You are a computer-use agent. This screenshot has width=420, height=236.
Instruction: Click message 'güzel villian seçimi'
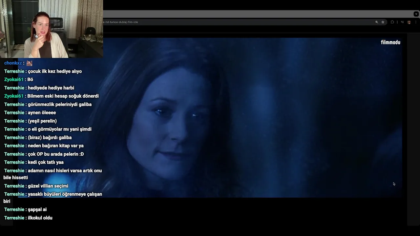pyautogui.click(x=48, y=186)
